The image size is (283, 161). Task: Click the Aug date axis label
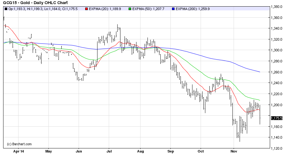pyautogui.click(x=141, y=151)
